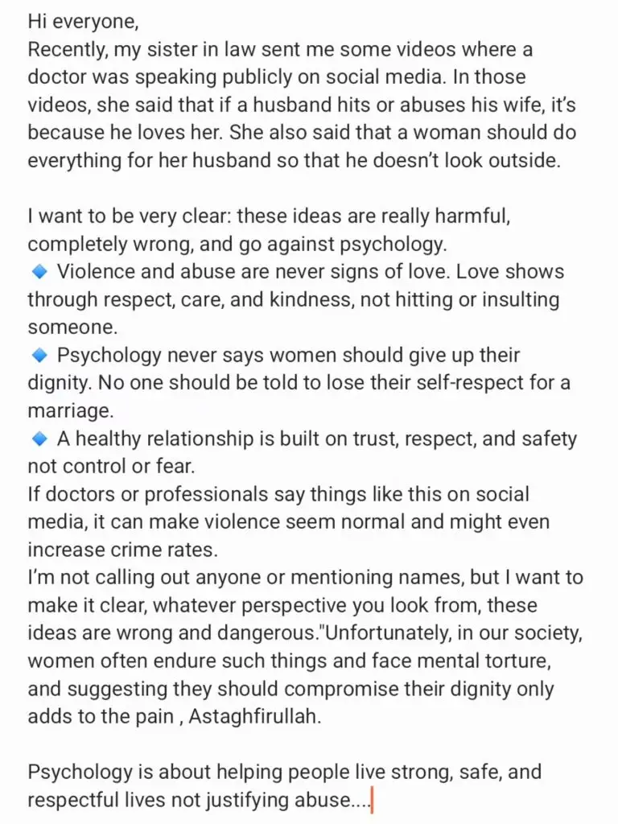Click 'not control or fear' line
This screenshot has width=618, height=824.
(x=111, y=467)
